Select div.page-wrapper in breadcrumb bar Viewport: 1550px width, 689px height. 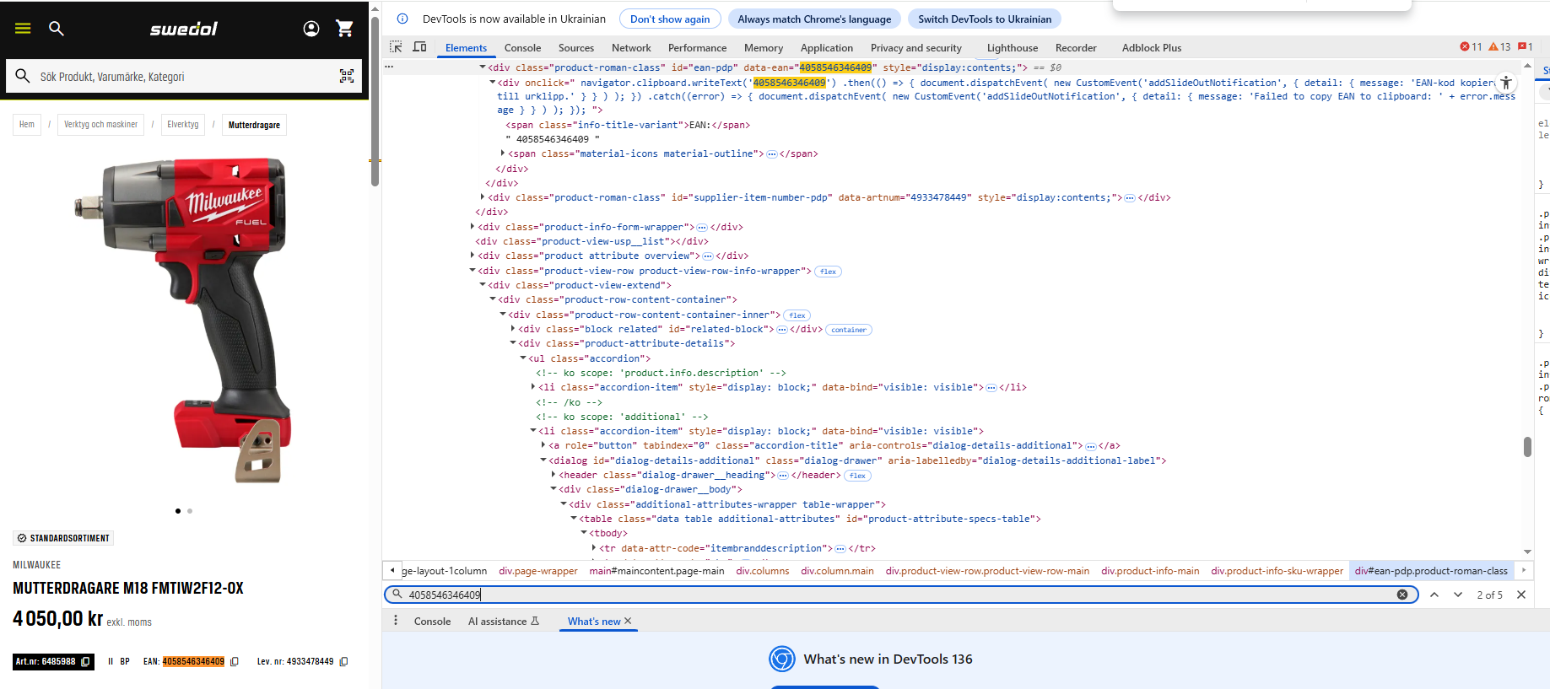click(538, 571)
